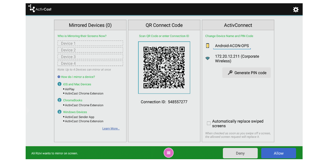Click ActivConnect panel header

coord(238,25)
